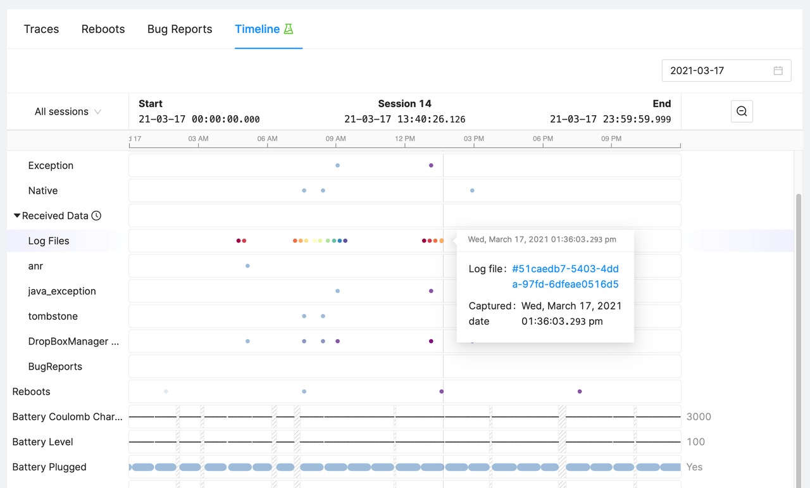Click the first red Log Files dot
Screen dimensions: 810x488
239,241
